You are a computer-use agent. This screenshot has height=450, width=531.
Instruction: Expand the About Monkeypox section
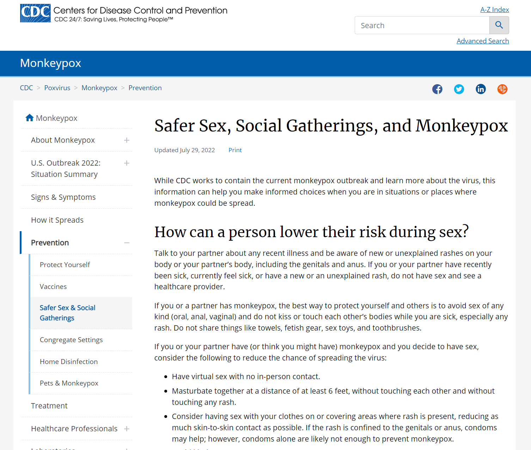[x=127, y=140]
